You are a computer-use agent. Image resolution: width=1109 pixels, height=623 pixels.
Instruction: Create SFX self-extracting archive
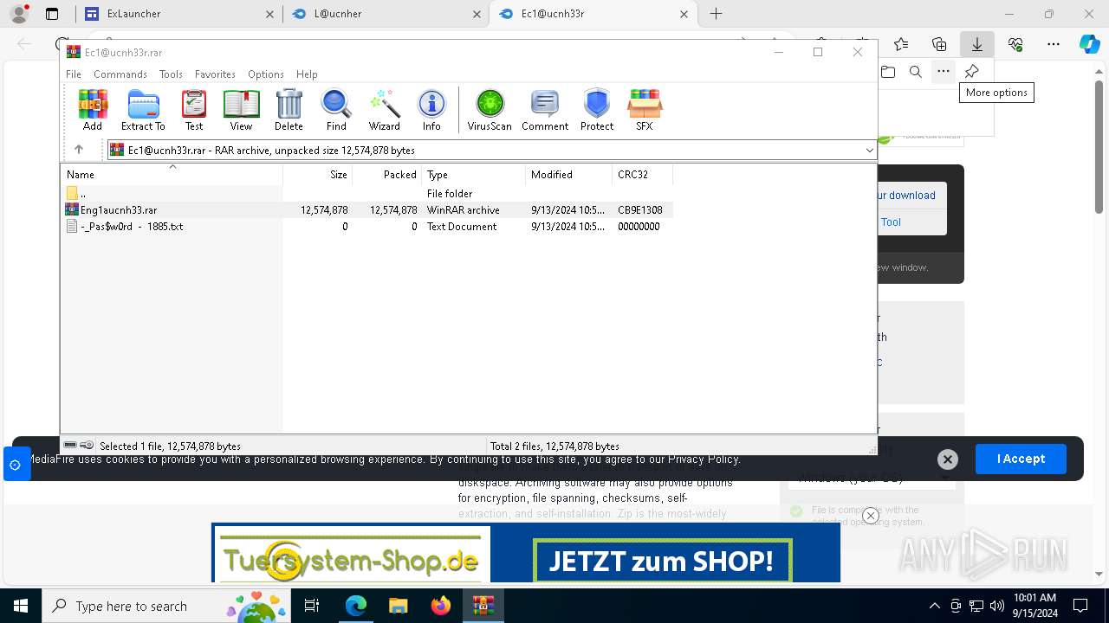click(645, 110)
